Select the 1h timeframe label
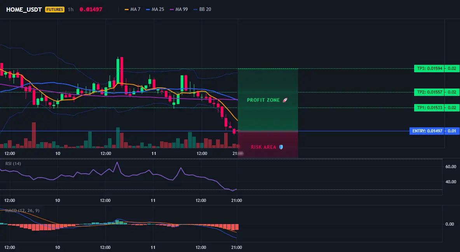Image resolution: width=460 pixels, height=252 pixels. coord(70,9)
